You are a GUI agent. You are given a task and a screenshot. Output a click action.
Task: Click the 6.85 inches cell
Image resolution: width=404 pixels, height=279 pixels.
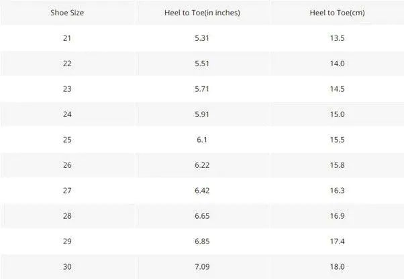[202, 242]
